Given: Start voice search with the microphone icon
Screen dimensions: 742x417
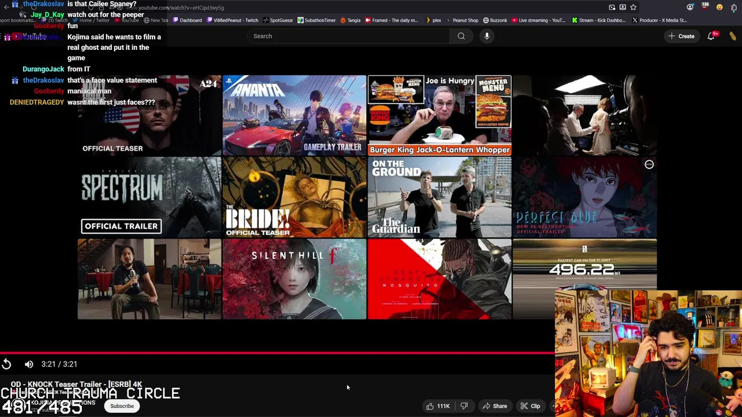Looking at the screenshot, I should [x=487, y=36].
